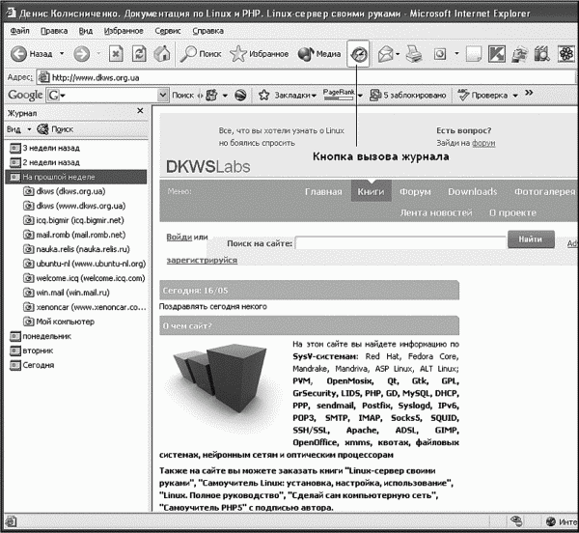Open the Избранное menu in menu bar
579x533 pixels.
coord(124,31)
